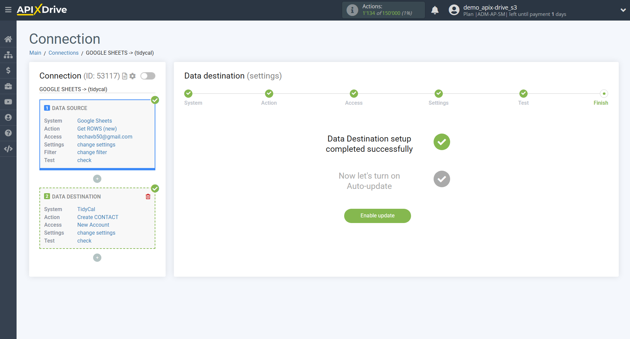Open the payments section via dollar icon
The image size is (630, 339).
coord(8,70)
